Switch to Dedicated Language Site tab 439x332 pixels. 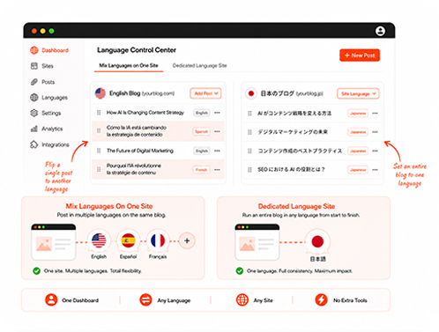(x=199, y=65)
